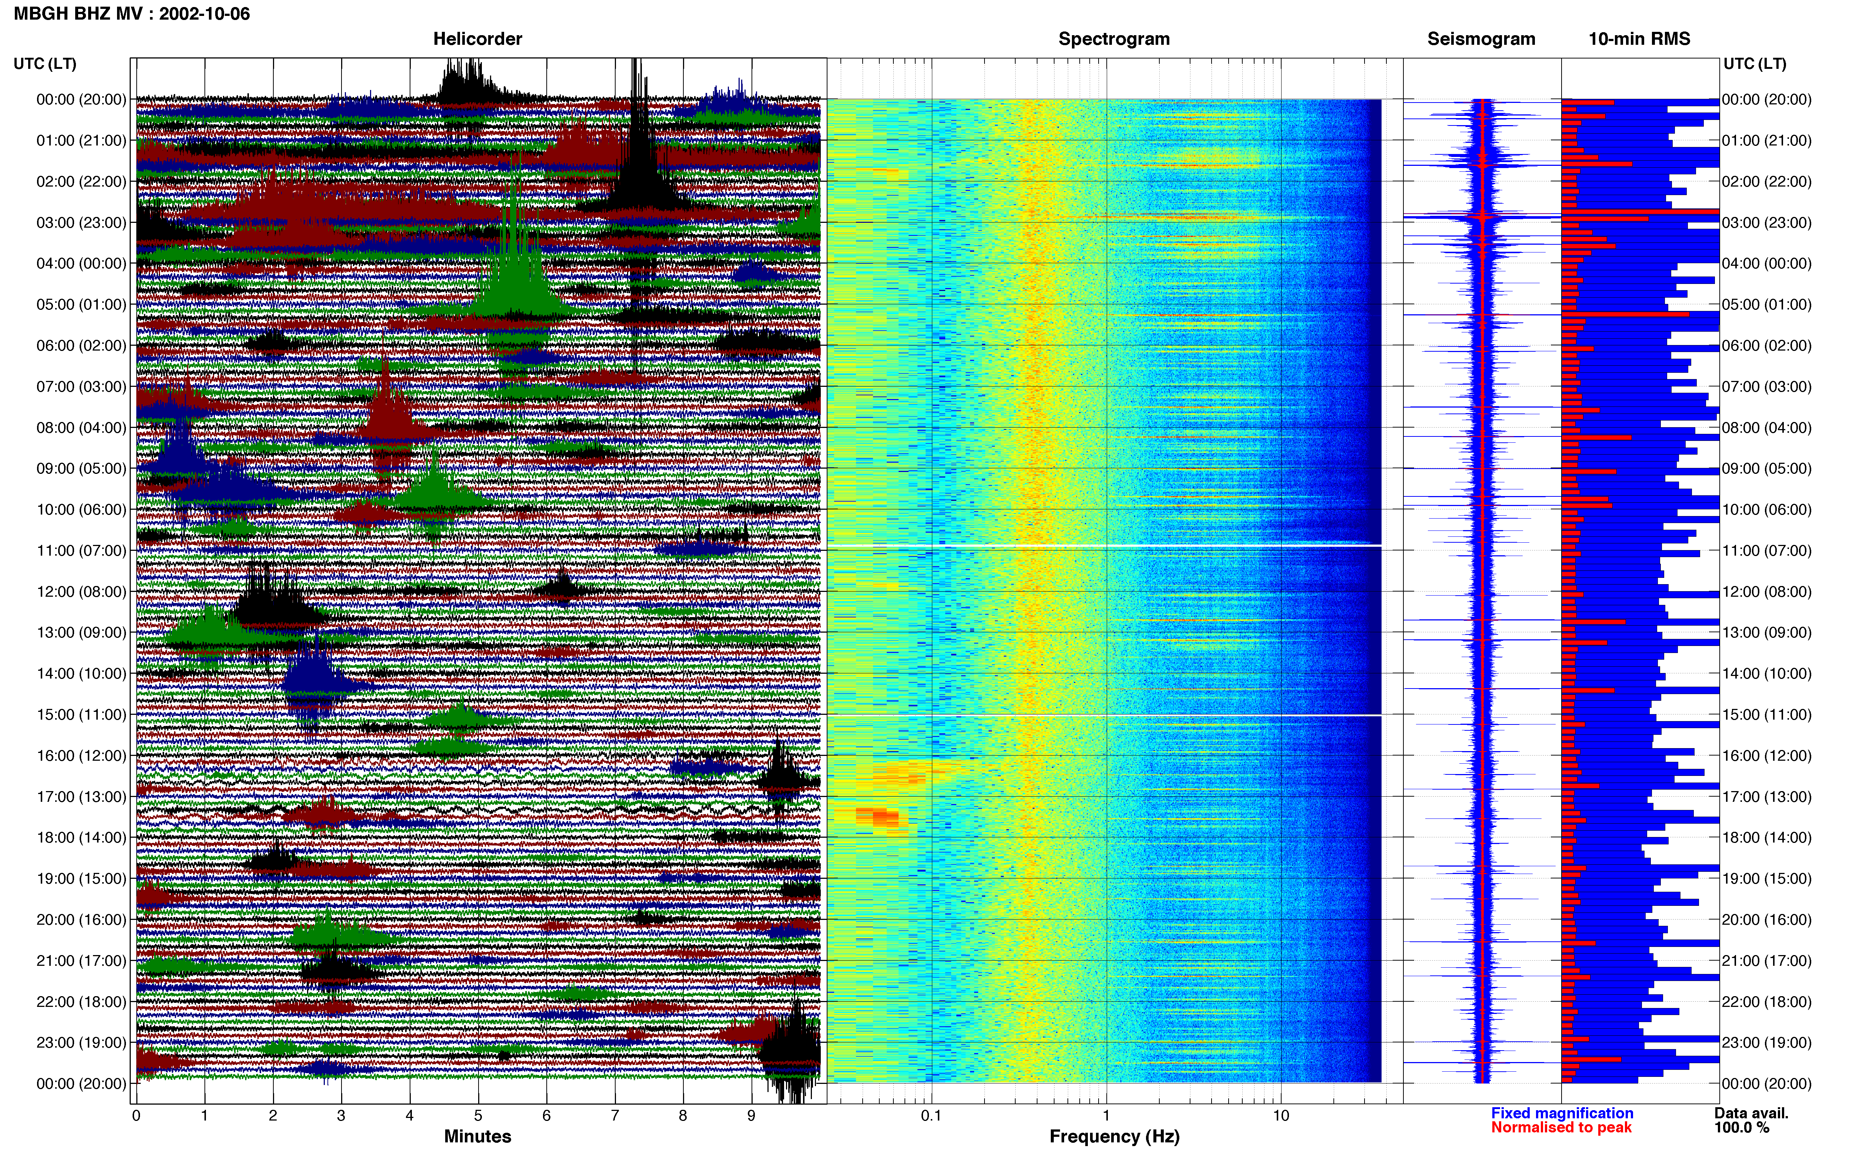
Task: Click the '0.1' frequency tick label
Action: point(931,1116)
